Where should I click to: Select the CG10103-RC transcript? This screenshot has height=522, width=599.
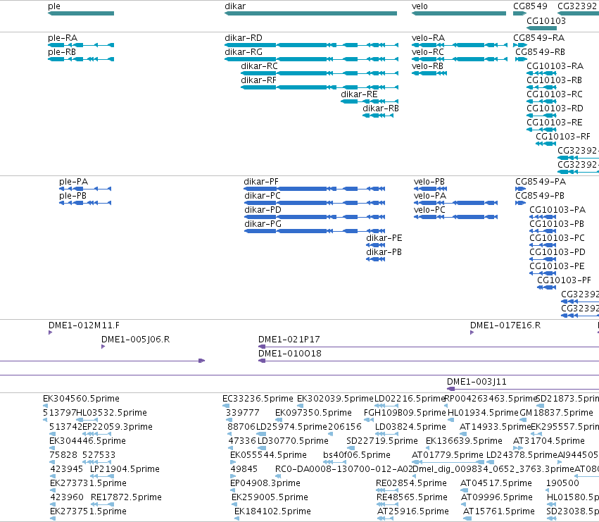542,101
